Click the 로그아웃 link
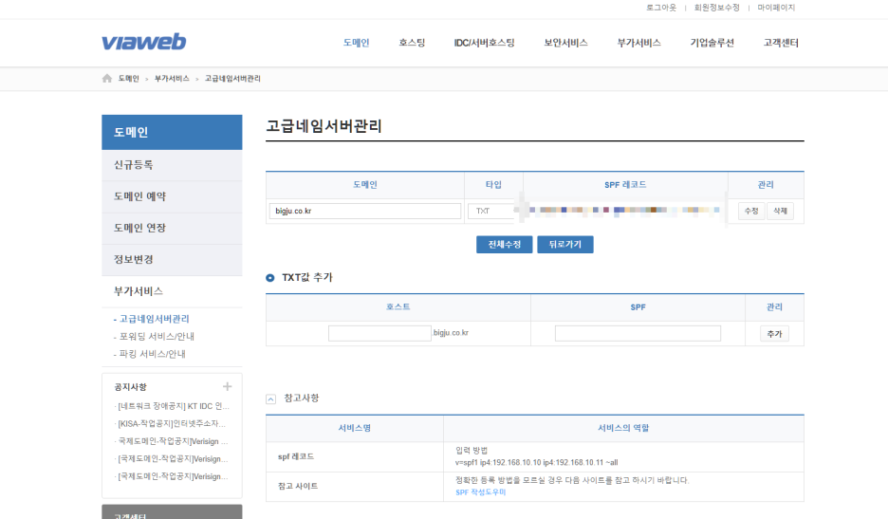Viewport: 888px width, 519px height. point(661,8)
